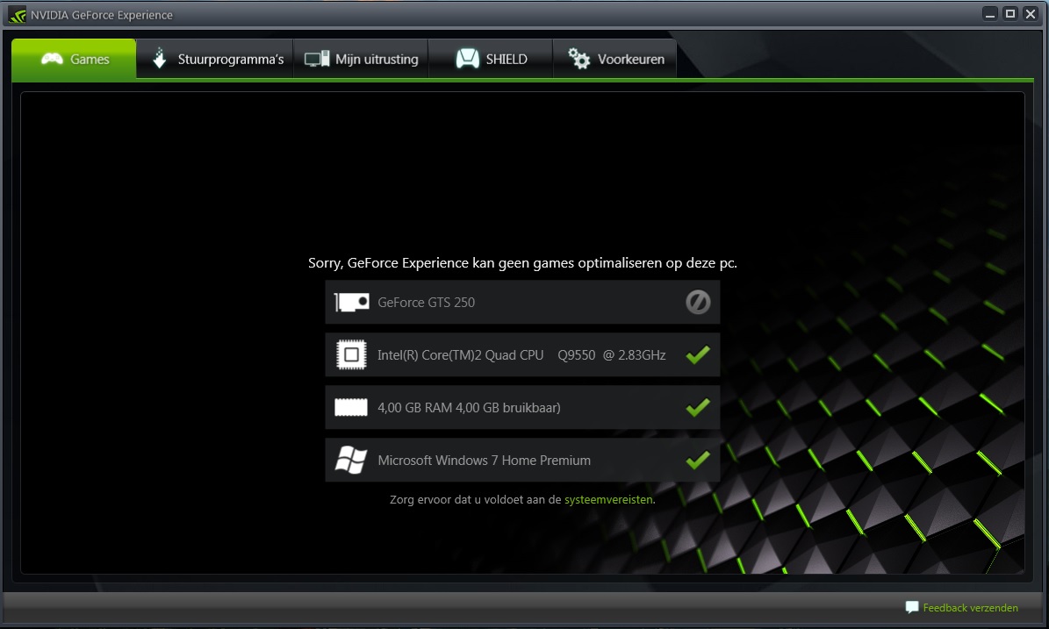Click the gamepad icon on Games tab
This screenshot has width=1049, height=629.
[x=52, y=59]
